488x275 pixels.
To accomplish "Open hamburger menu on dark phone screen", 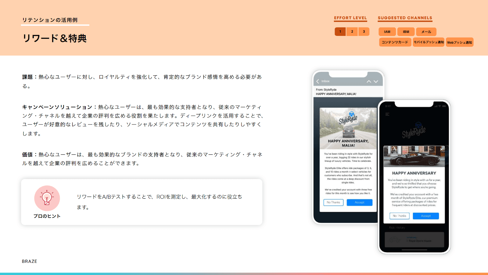I will [x=387, y=114].
